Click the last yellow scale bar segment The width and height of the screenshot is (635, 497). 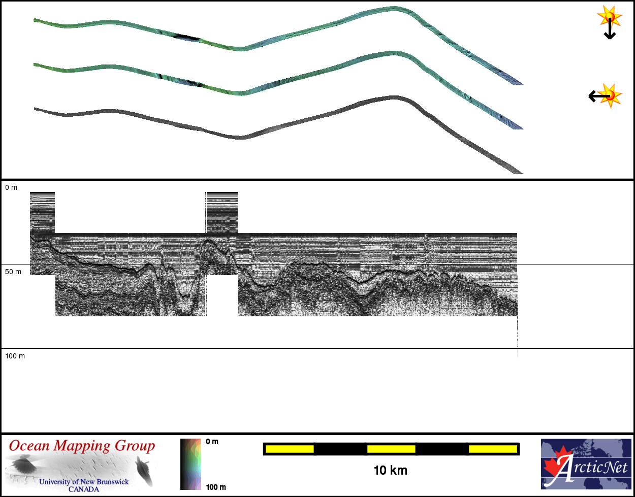493,449
